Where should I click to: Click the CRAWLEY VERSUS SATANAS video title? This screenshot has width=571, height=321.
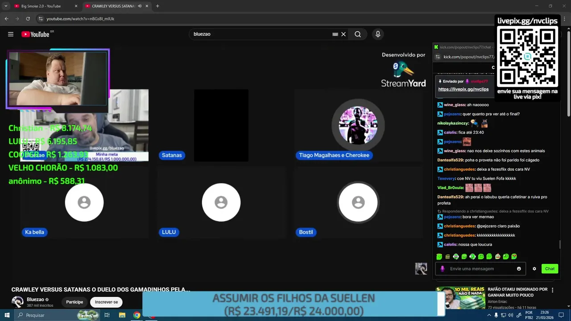pos(101,290)
